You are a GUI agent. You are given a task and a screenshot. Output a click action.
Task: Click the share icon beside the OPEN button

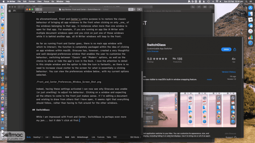click(x=235, y=49)
